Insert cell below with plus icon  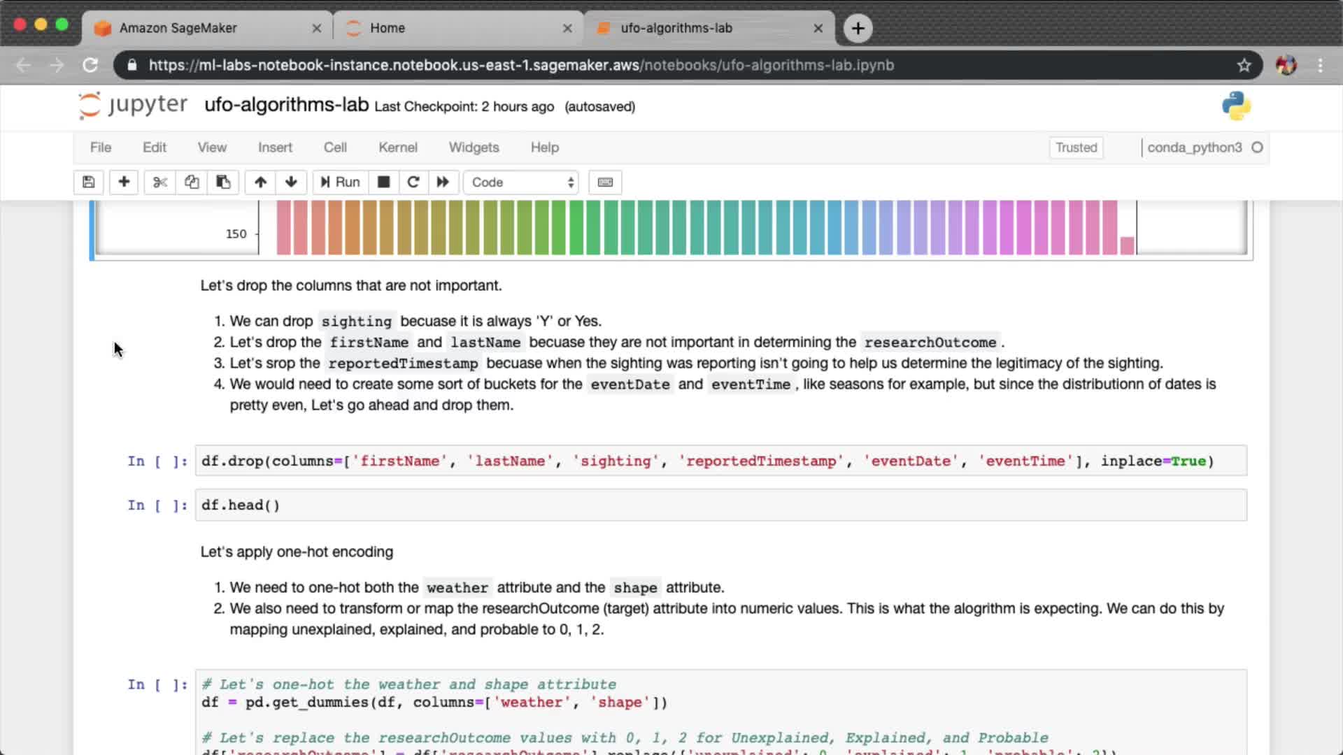tap(124, 182)
